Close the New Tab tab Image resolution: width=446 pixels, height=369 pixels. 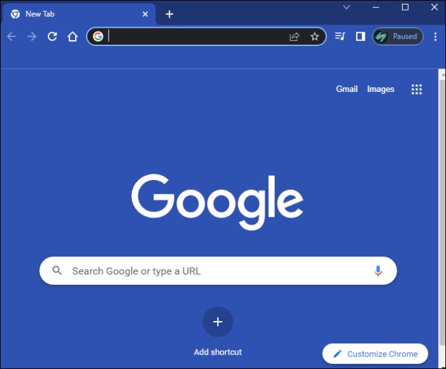click(145, 14)
